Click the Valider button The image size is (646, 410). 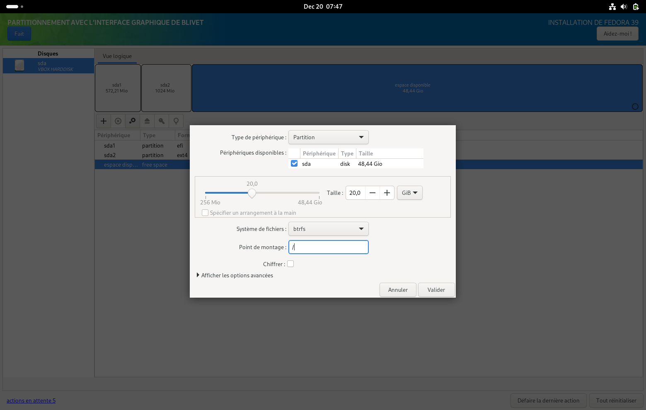436,290
